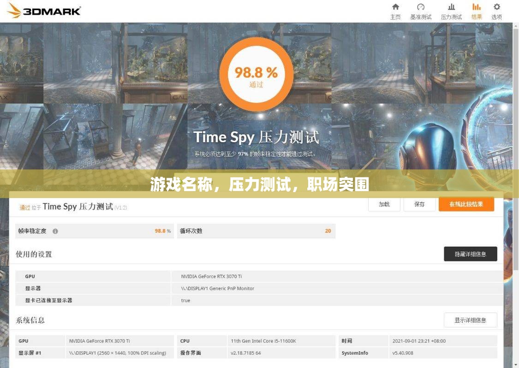Screen dimensions: 519x368
Task: Open the 基准测试 benchmarks gauge icon
Action: point(421,7)
